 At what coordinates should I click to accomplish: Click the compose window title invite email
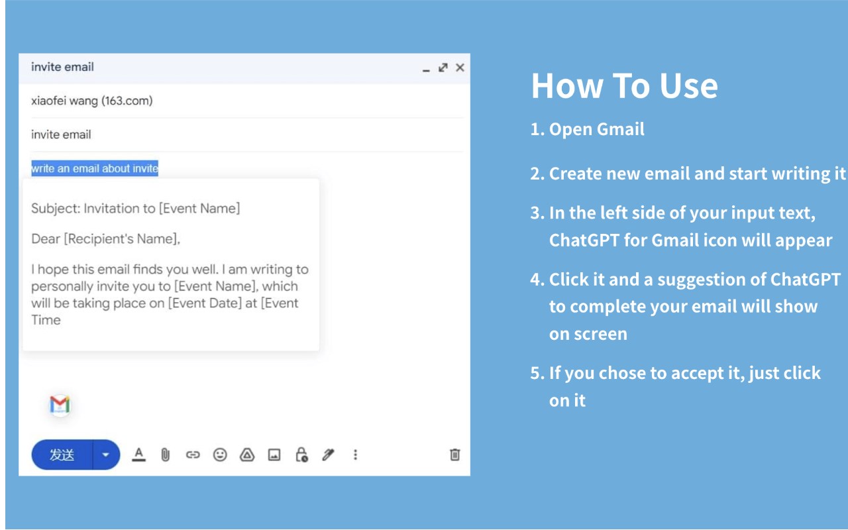62,67
